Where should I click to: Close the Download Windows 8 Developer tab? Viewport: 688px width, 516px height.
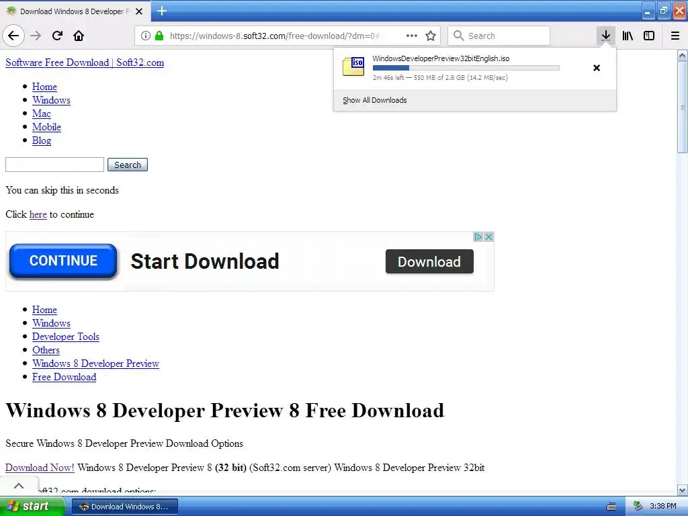click(x=139, y=11)
